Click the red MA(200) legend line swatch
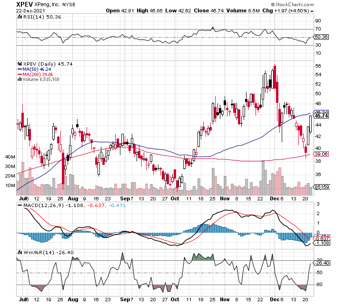The image size is (345, 306). [x=20, y=75]
